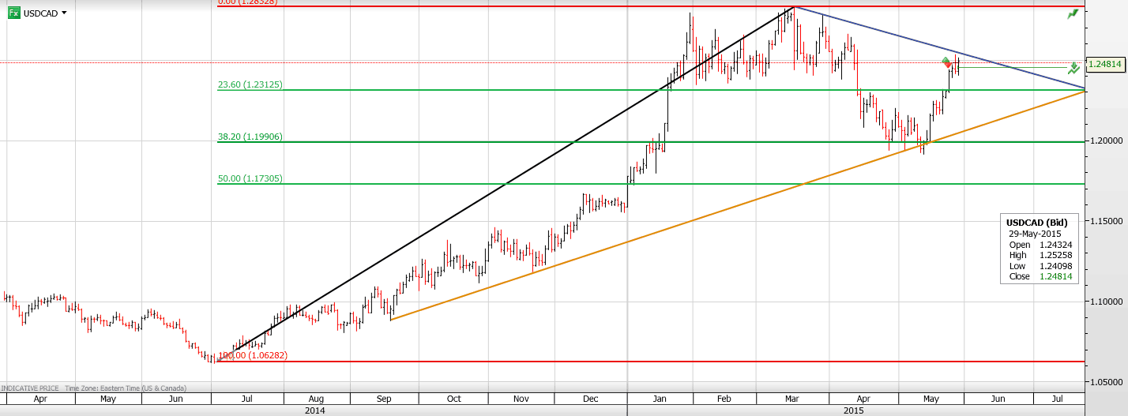The image size is (1128, 416).
Task: Select the 38.20 (1.19906) Fibonacci label
Action: coord(250,137)
